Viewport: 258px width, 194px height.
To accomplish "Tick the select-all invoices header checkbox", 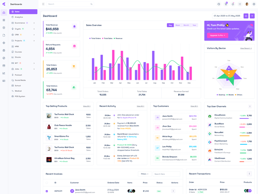I will [x=47, y=183].
